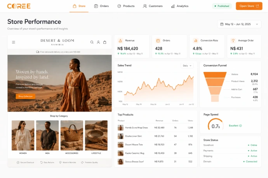The width and height of the screenshot is (268, 178).
Task: Switch to the Products tab
Action: pos(126,6)
